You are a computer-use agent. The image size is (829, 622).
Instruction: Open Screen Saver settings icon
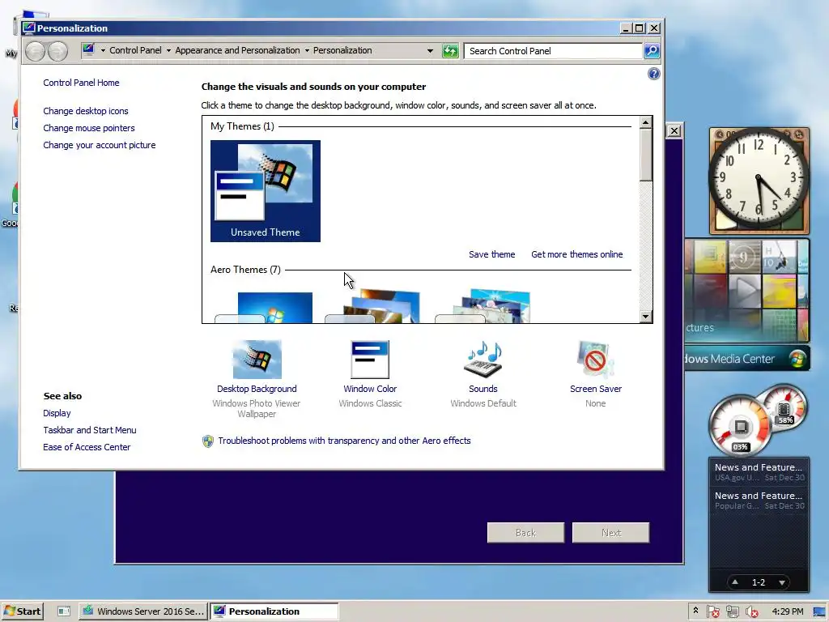(595, 360)
